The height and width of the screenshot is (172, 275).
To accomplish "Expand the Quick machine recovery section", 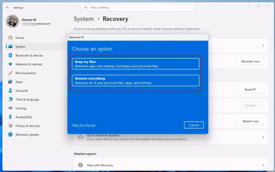I will 263,137.
